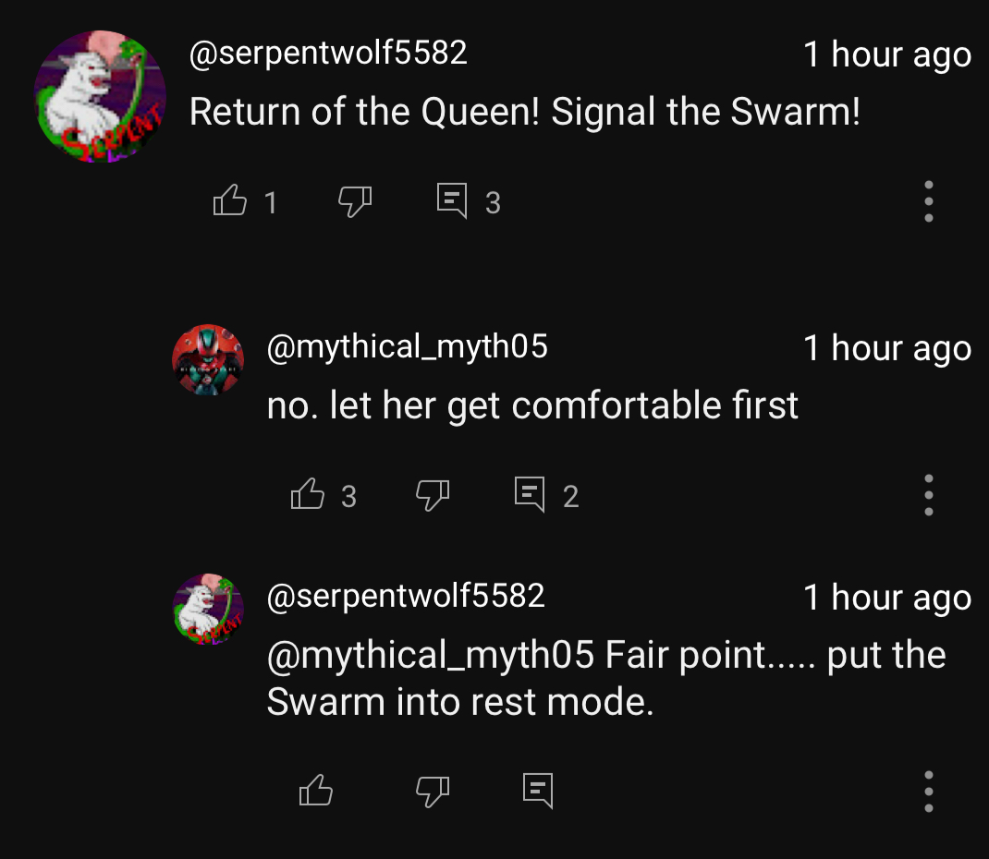This screenshot has height=859, width=989.
Task: Like the 'let her get comfortable' reply
Action: 308,495
